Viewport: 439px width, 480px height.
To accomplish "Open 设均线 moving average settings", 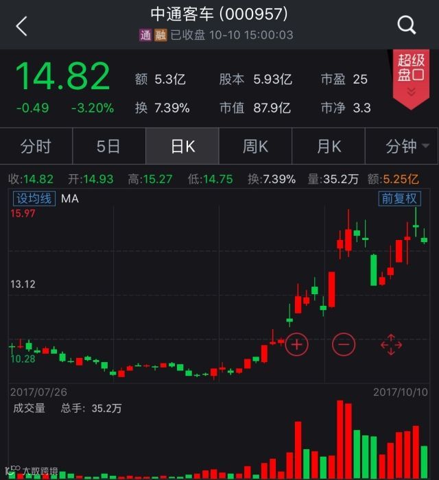I will click(34, 199).
